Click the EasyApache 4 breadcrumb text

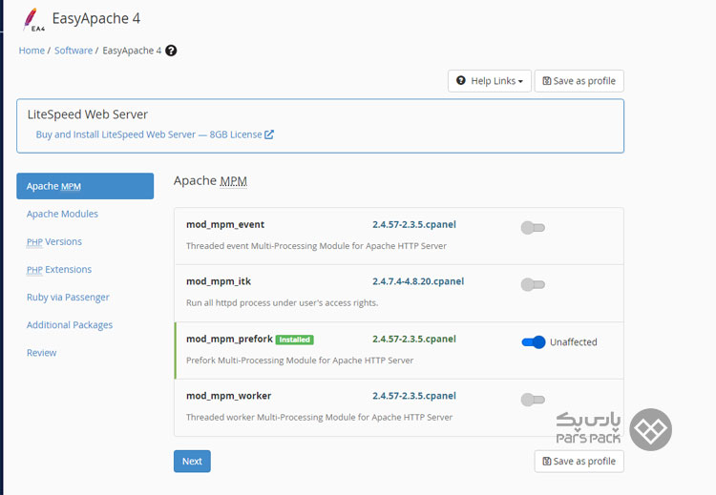132,51
